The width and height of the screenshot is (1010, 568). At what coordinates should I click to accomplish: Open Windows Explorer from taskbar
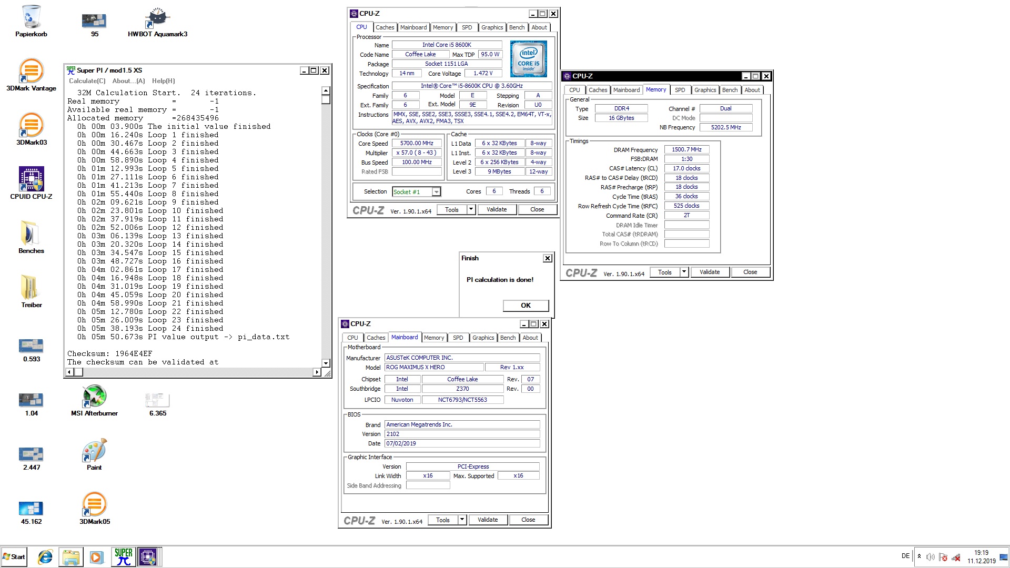(70, 557)
